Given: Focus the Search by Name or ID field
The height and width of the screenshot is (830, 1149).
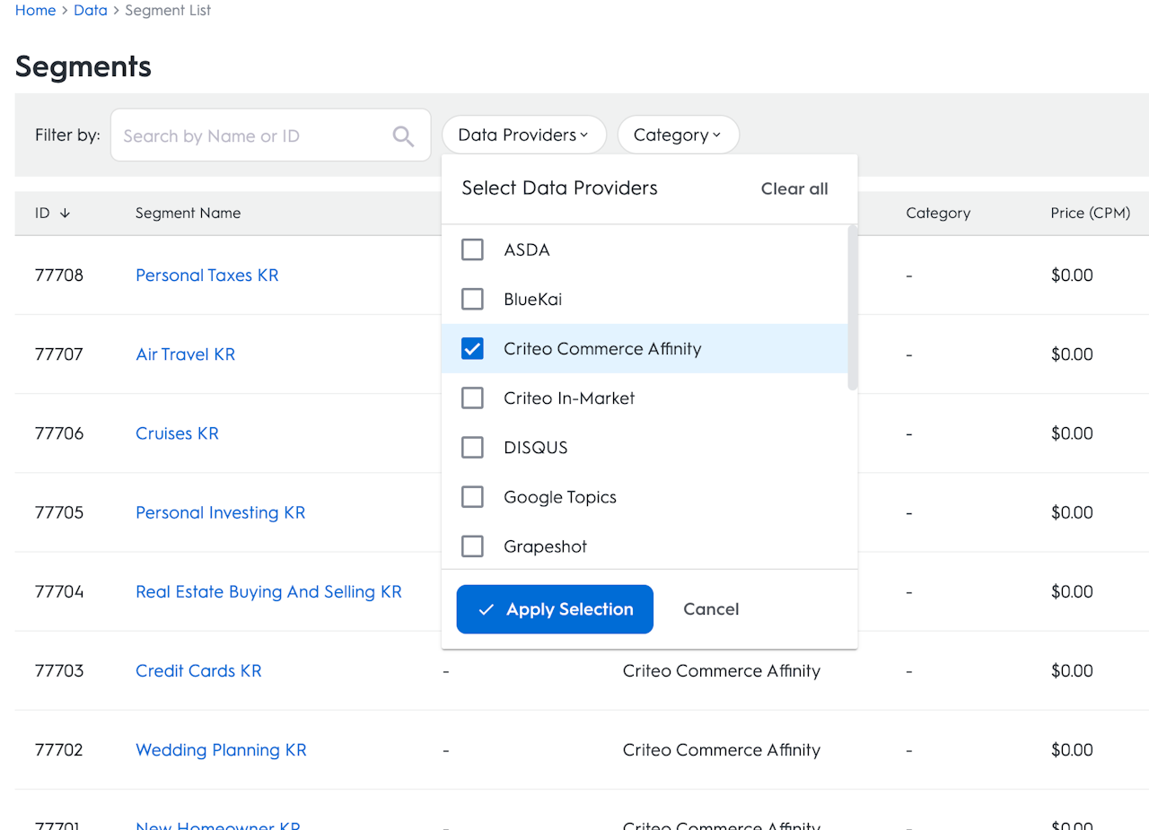Looking at the screenshot, I should click(251, 136).
